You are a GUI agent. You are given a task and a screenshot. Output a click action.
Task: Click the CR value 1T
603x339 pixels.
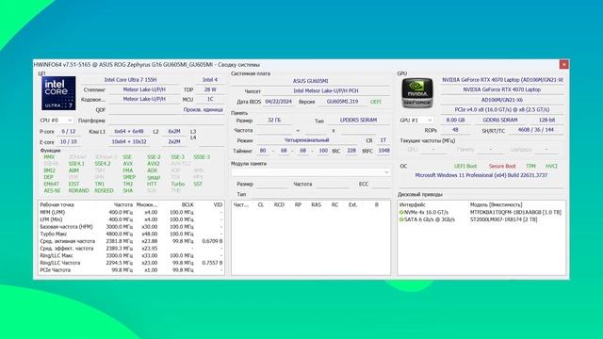click(x=383, y=140)
